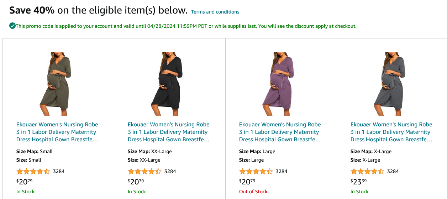Click star rating of the XX-Large robe
Screen dimensions: 447x199
(144, 171)
